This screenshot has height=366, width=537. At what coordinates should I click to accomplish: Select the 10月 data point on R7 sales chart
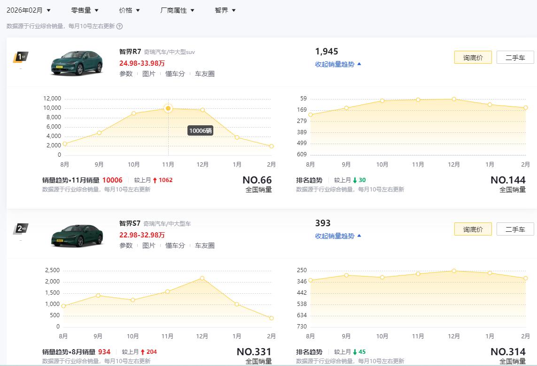coord(133,113)
